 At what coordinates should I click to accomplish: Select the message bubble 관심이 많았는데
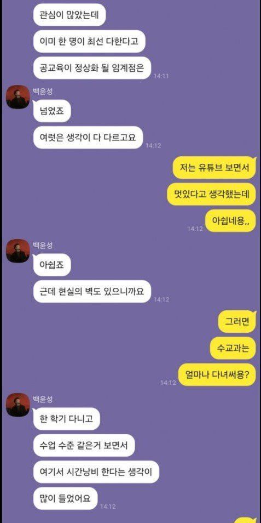pos(70,15)
